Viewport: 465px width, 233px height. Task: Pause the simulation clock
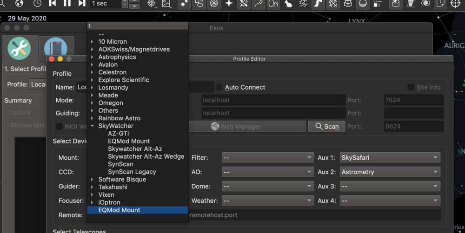67,4
